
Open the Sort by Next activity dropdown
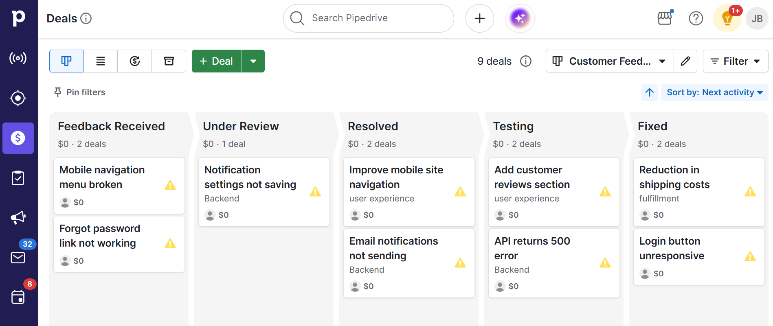714,92
